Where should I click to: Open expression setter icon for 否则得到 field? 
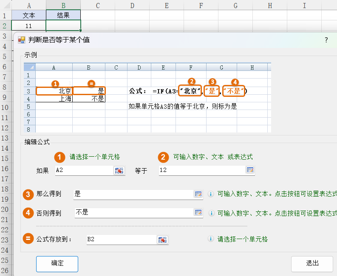coord(198,212)
